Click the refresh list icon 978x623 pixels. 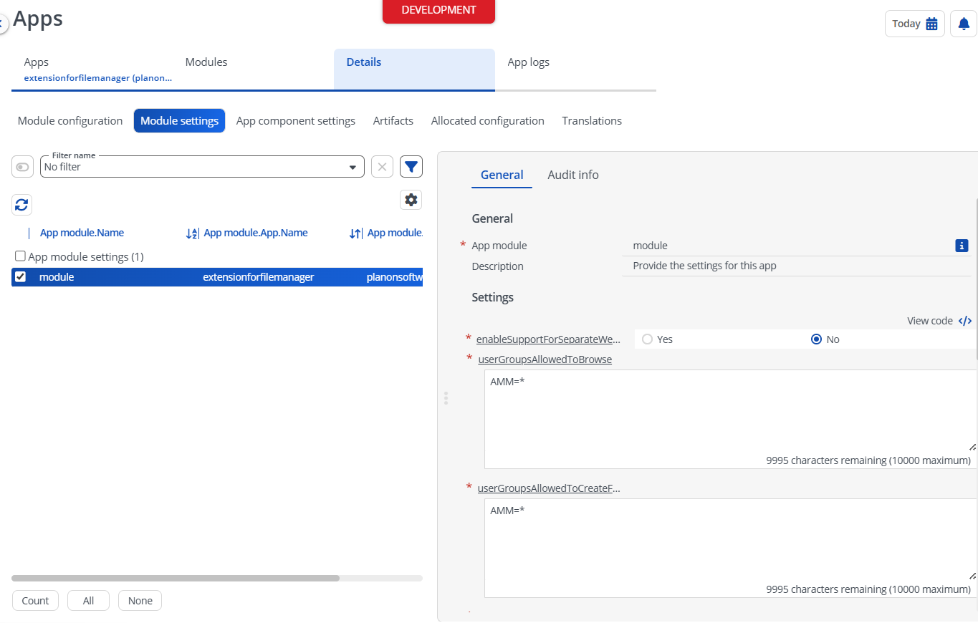[x=21, y=205]
